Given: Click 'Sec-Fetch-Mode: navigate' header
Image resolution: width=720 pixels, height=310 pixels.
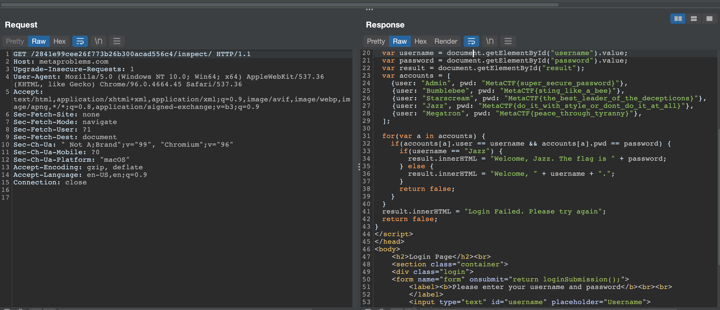Looking at the screenshot, I should click(65, 122).
